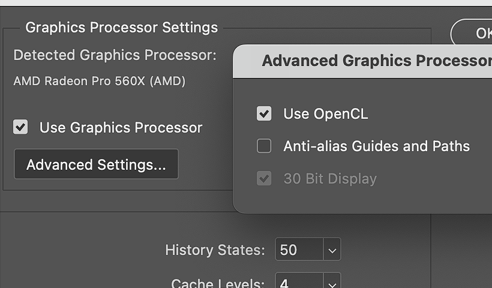Enable the Anti-alias Guides and Paths checkbox

click(x=264, y=146)
